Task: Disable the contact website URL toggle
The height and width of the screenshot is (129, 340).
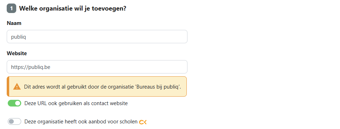Action: pyautogui.click(x=14, y=103)
